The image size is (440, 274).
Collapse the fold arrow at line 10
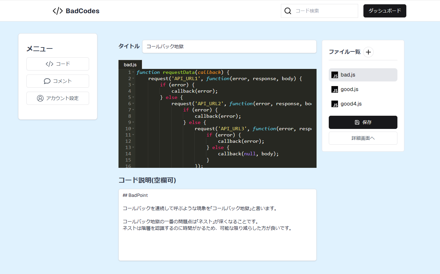[133, 129]
